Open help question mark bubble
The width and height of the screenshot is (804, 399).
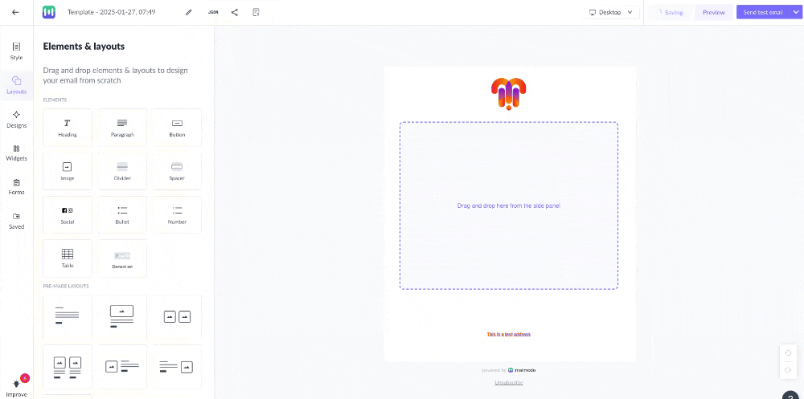[x=791, y=396]
